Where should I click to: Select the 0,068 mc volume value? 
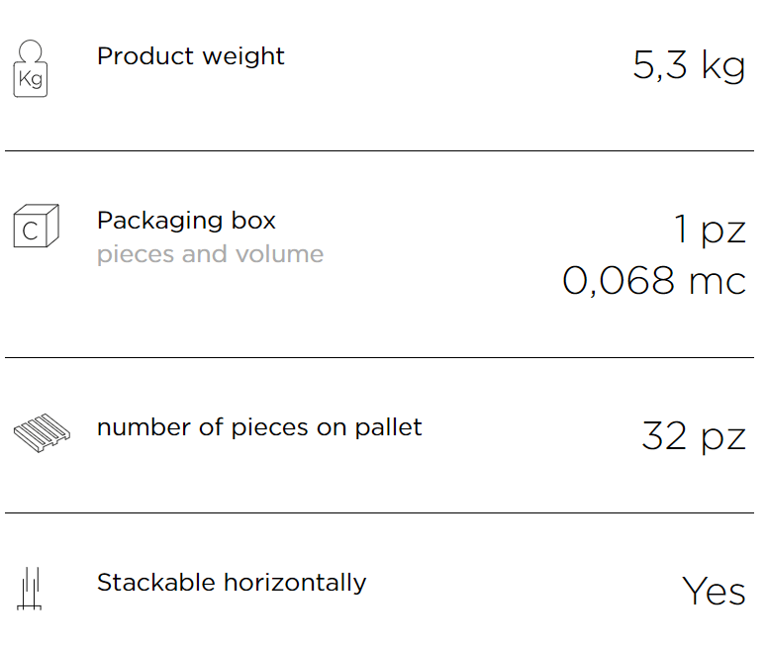point(654,281)
